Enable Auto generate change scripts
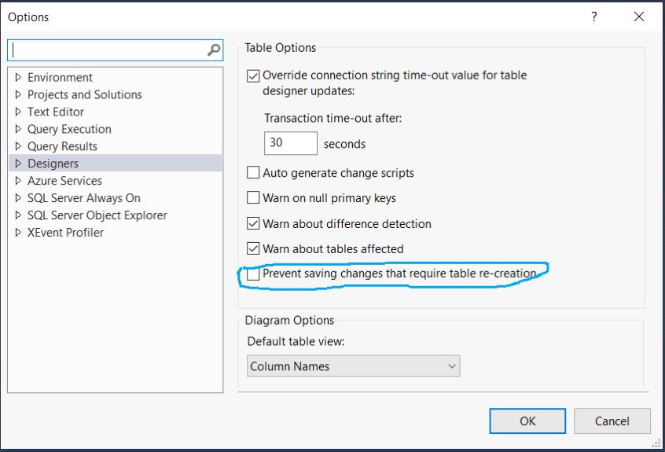This screenshot has width=665, height=452. coord(253,173)
